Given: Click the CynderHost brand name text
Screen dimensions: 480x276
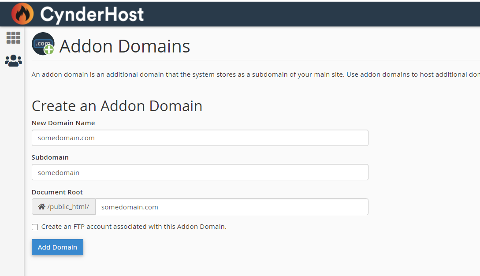Looking at the screenshot, I should pos(92,15).
